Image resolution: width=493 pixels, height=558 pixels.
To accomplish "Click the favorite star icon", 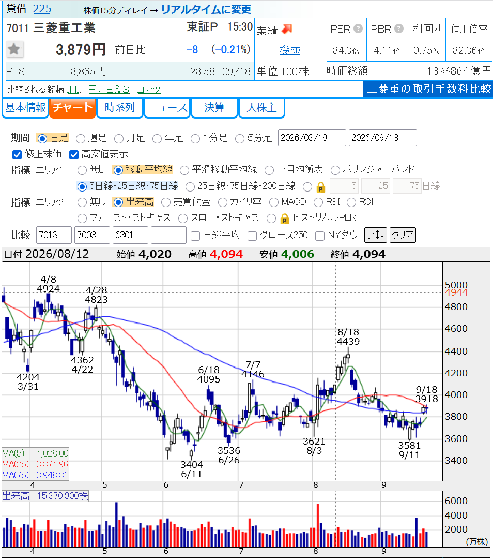I will (x=14, y=49).
